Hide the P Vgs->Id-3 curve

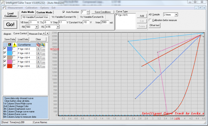click(5, 53)
